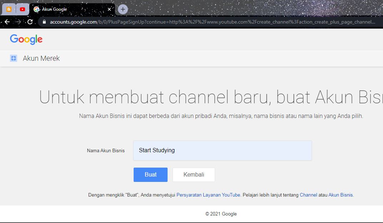Screen dimensions: 383x223
Task: Close the Akun Google tab
Action: pyautogui.click(x=109, y=9)
